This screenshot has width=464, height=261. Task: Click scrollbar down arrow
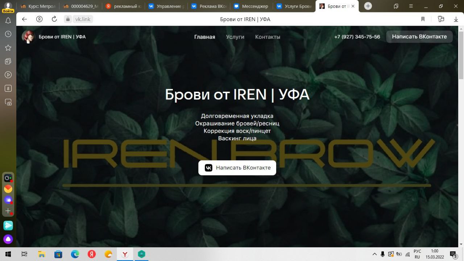pos(461,244)
